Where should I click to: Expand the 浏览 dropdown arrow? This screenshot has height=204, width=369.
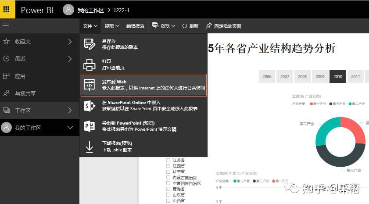(173, 26)
